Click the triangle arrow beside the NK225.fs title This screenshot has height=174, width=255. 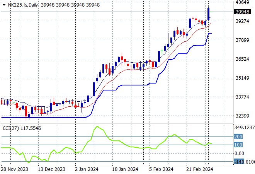click(x=4, y=5)
